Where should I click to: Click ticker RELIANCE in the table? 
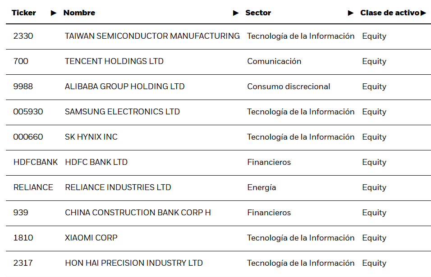pyautogui.click(x=33, y=187)
